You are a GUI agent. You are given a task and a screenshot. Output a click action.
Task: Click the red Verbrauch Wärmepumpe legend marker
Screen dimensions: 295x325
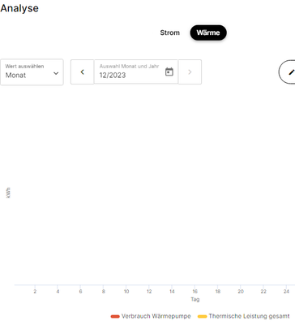(x=115, y=316)
